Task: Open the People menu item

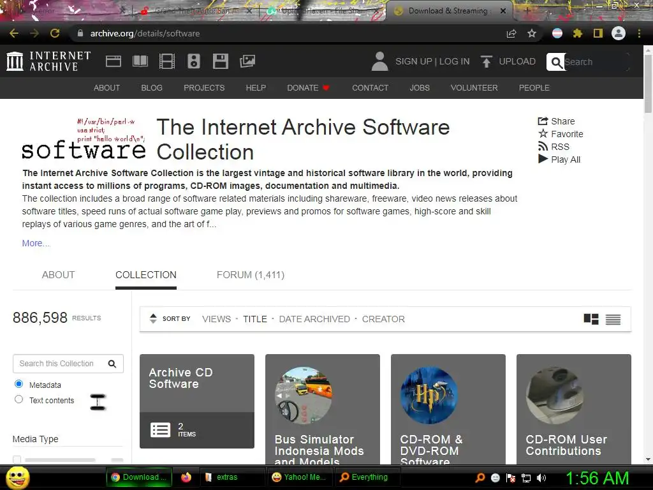Action: (x=534, y=88)
